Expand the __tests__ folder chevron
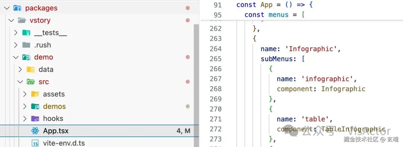Screen dimensions: 403x147 [x=16, y=32]
